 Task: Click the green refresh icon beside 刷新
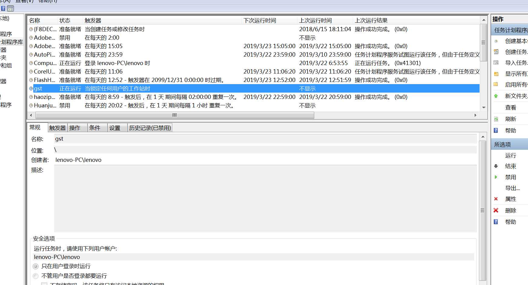[496, 119]
